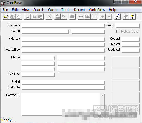Click the clear card eraser icon
Image resolution: width=142 pixels, height=123 pixels.
[x=49, y=17]
